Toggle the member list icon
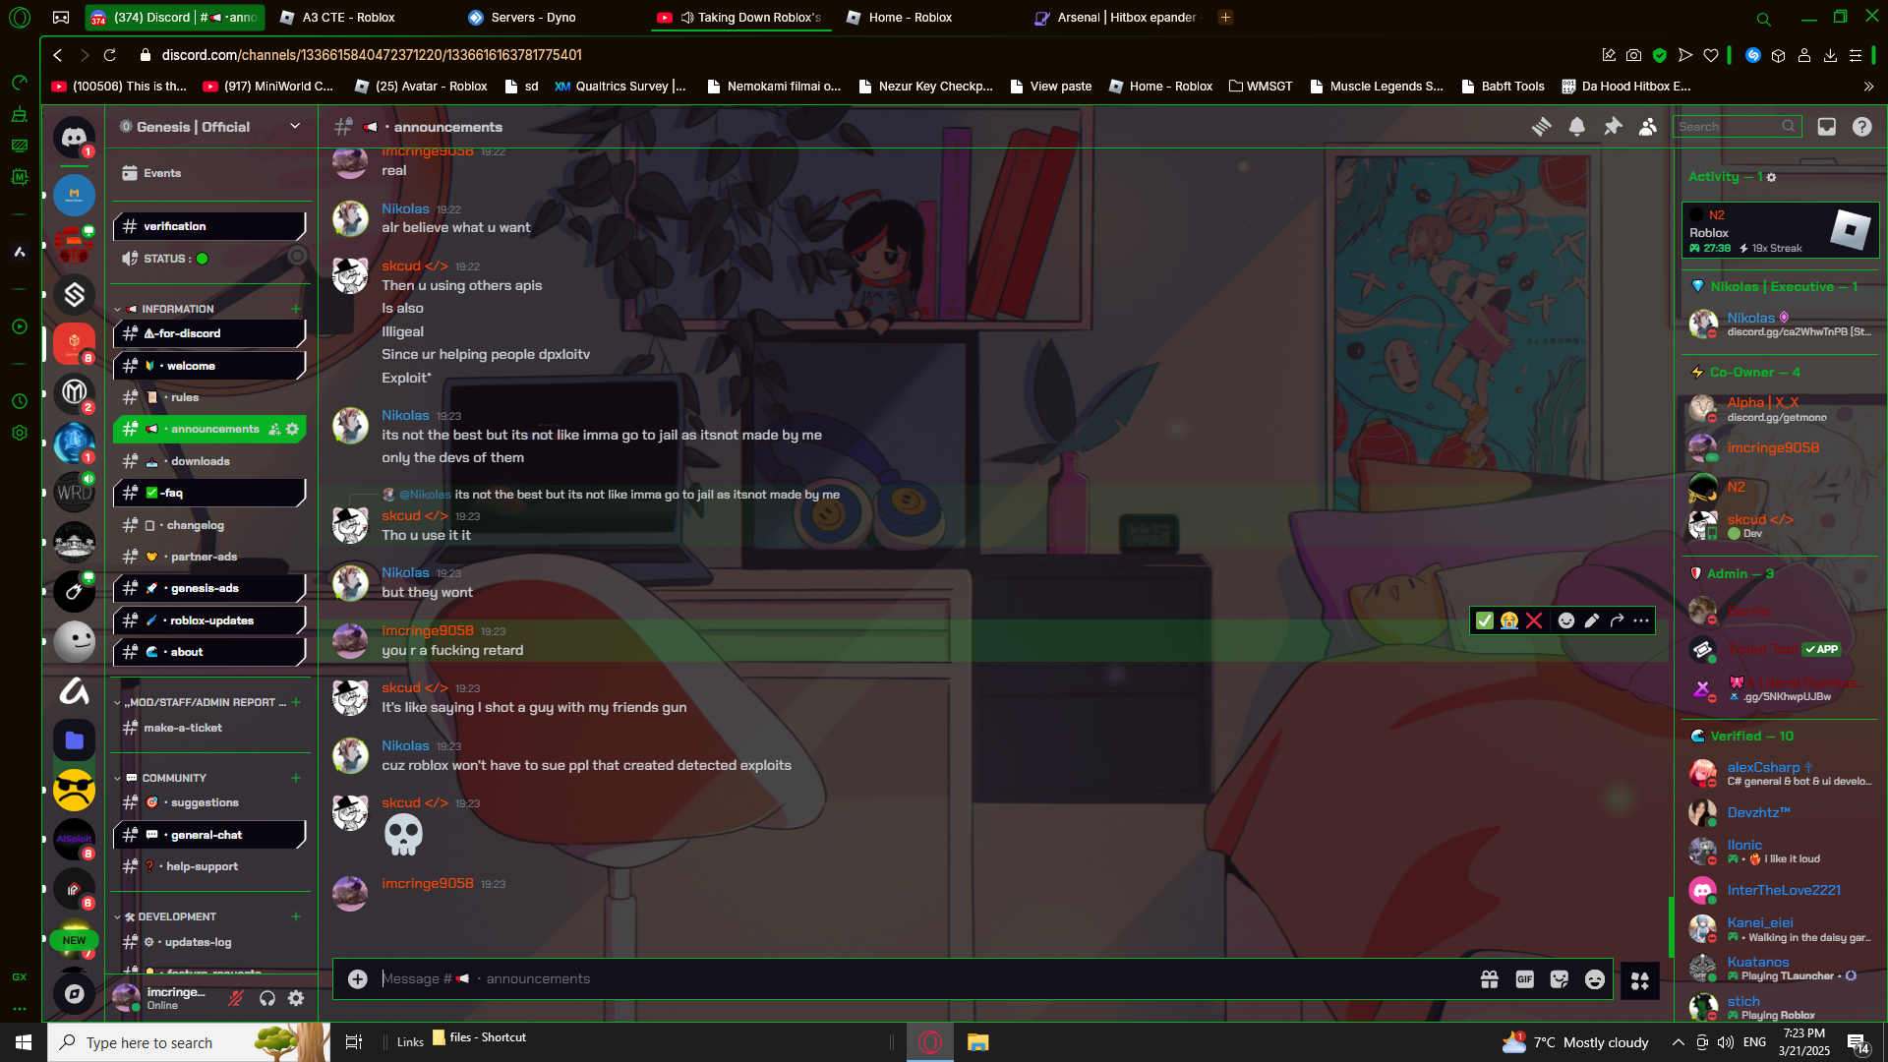Viewport: 1888px width, 1062px height. coord(1648,127)
